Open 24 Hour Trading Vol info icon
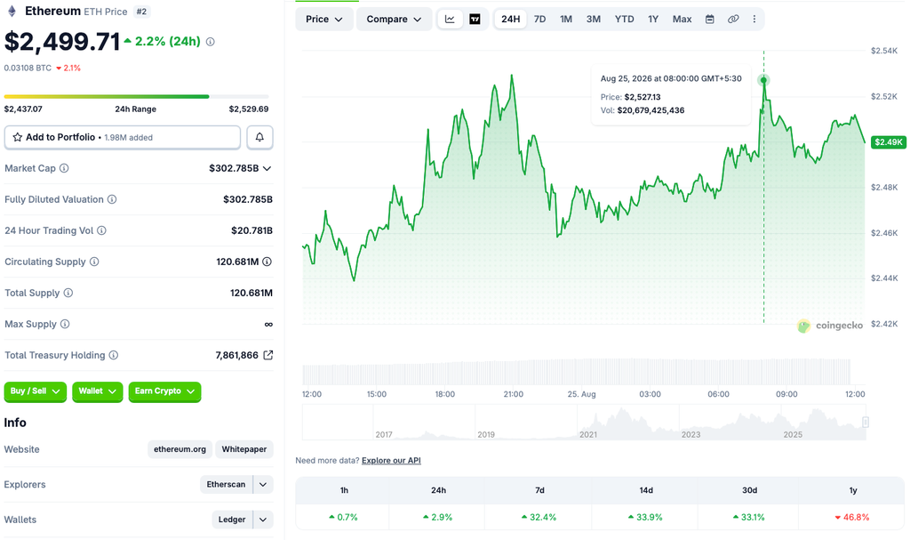 click(x=101, y=230)
